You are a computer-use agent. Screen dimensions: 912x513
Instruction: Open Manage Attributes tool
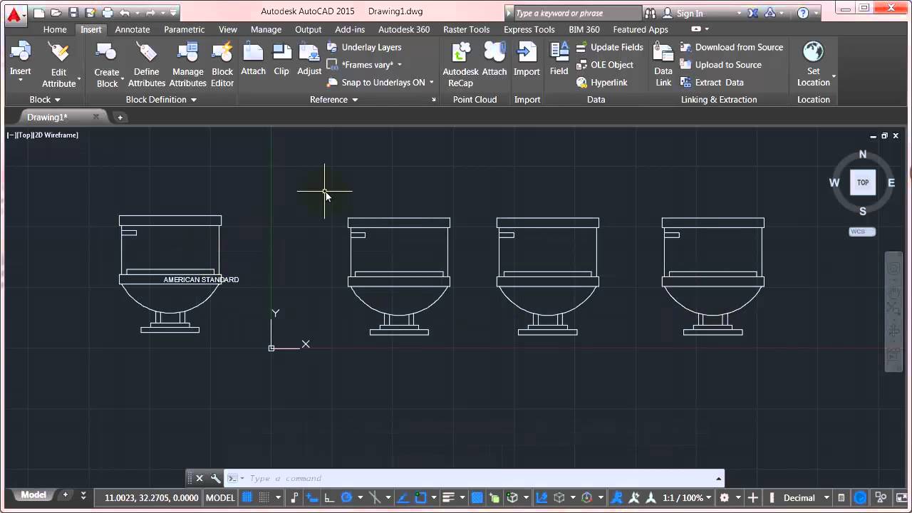click(x=187, y=63)
